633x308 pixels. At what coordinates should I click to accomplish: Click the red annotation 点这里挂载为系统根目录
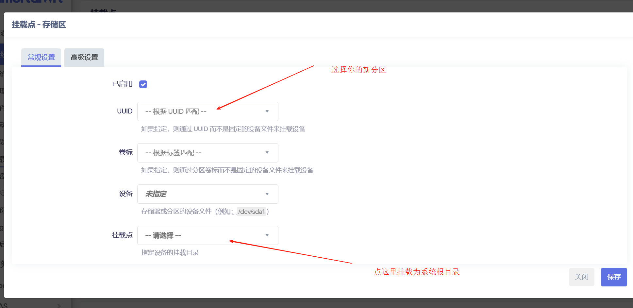tap(417, 272)
